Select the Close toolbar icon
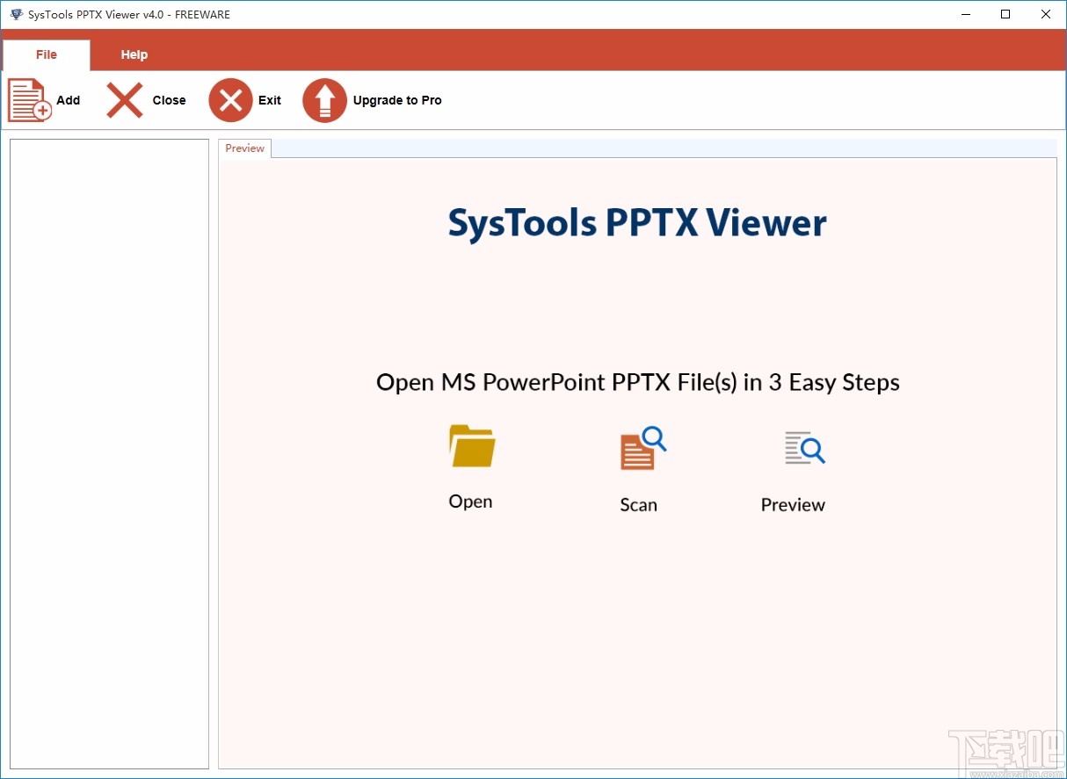The image size is (1067, 779). point(123,99)
